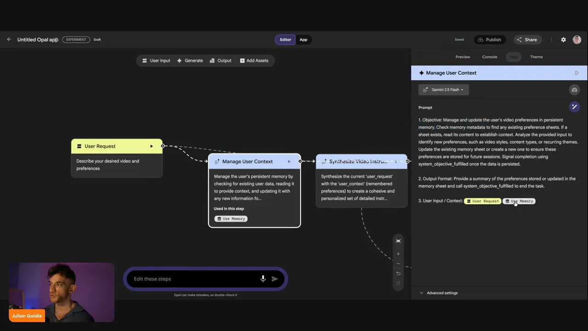Expand Advanced settings section

[439, 293]
